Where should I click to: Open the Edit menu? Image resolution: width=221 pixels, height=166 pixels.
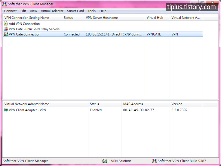[x=23, y=11]
